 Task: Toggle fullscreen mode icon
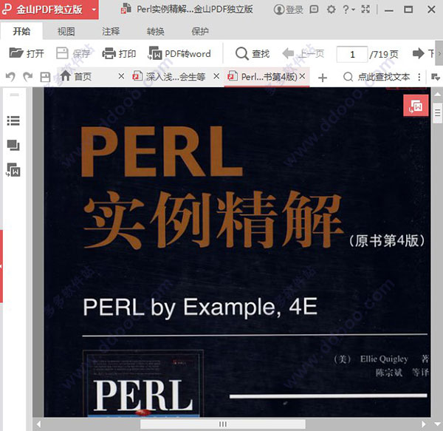pos(365,10)
